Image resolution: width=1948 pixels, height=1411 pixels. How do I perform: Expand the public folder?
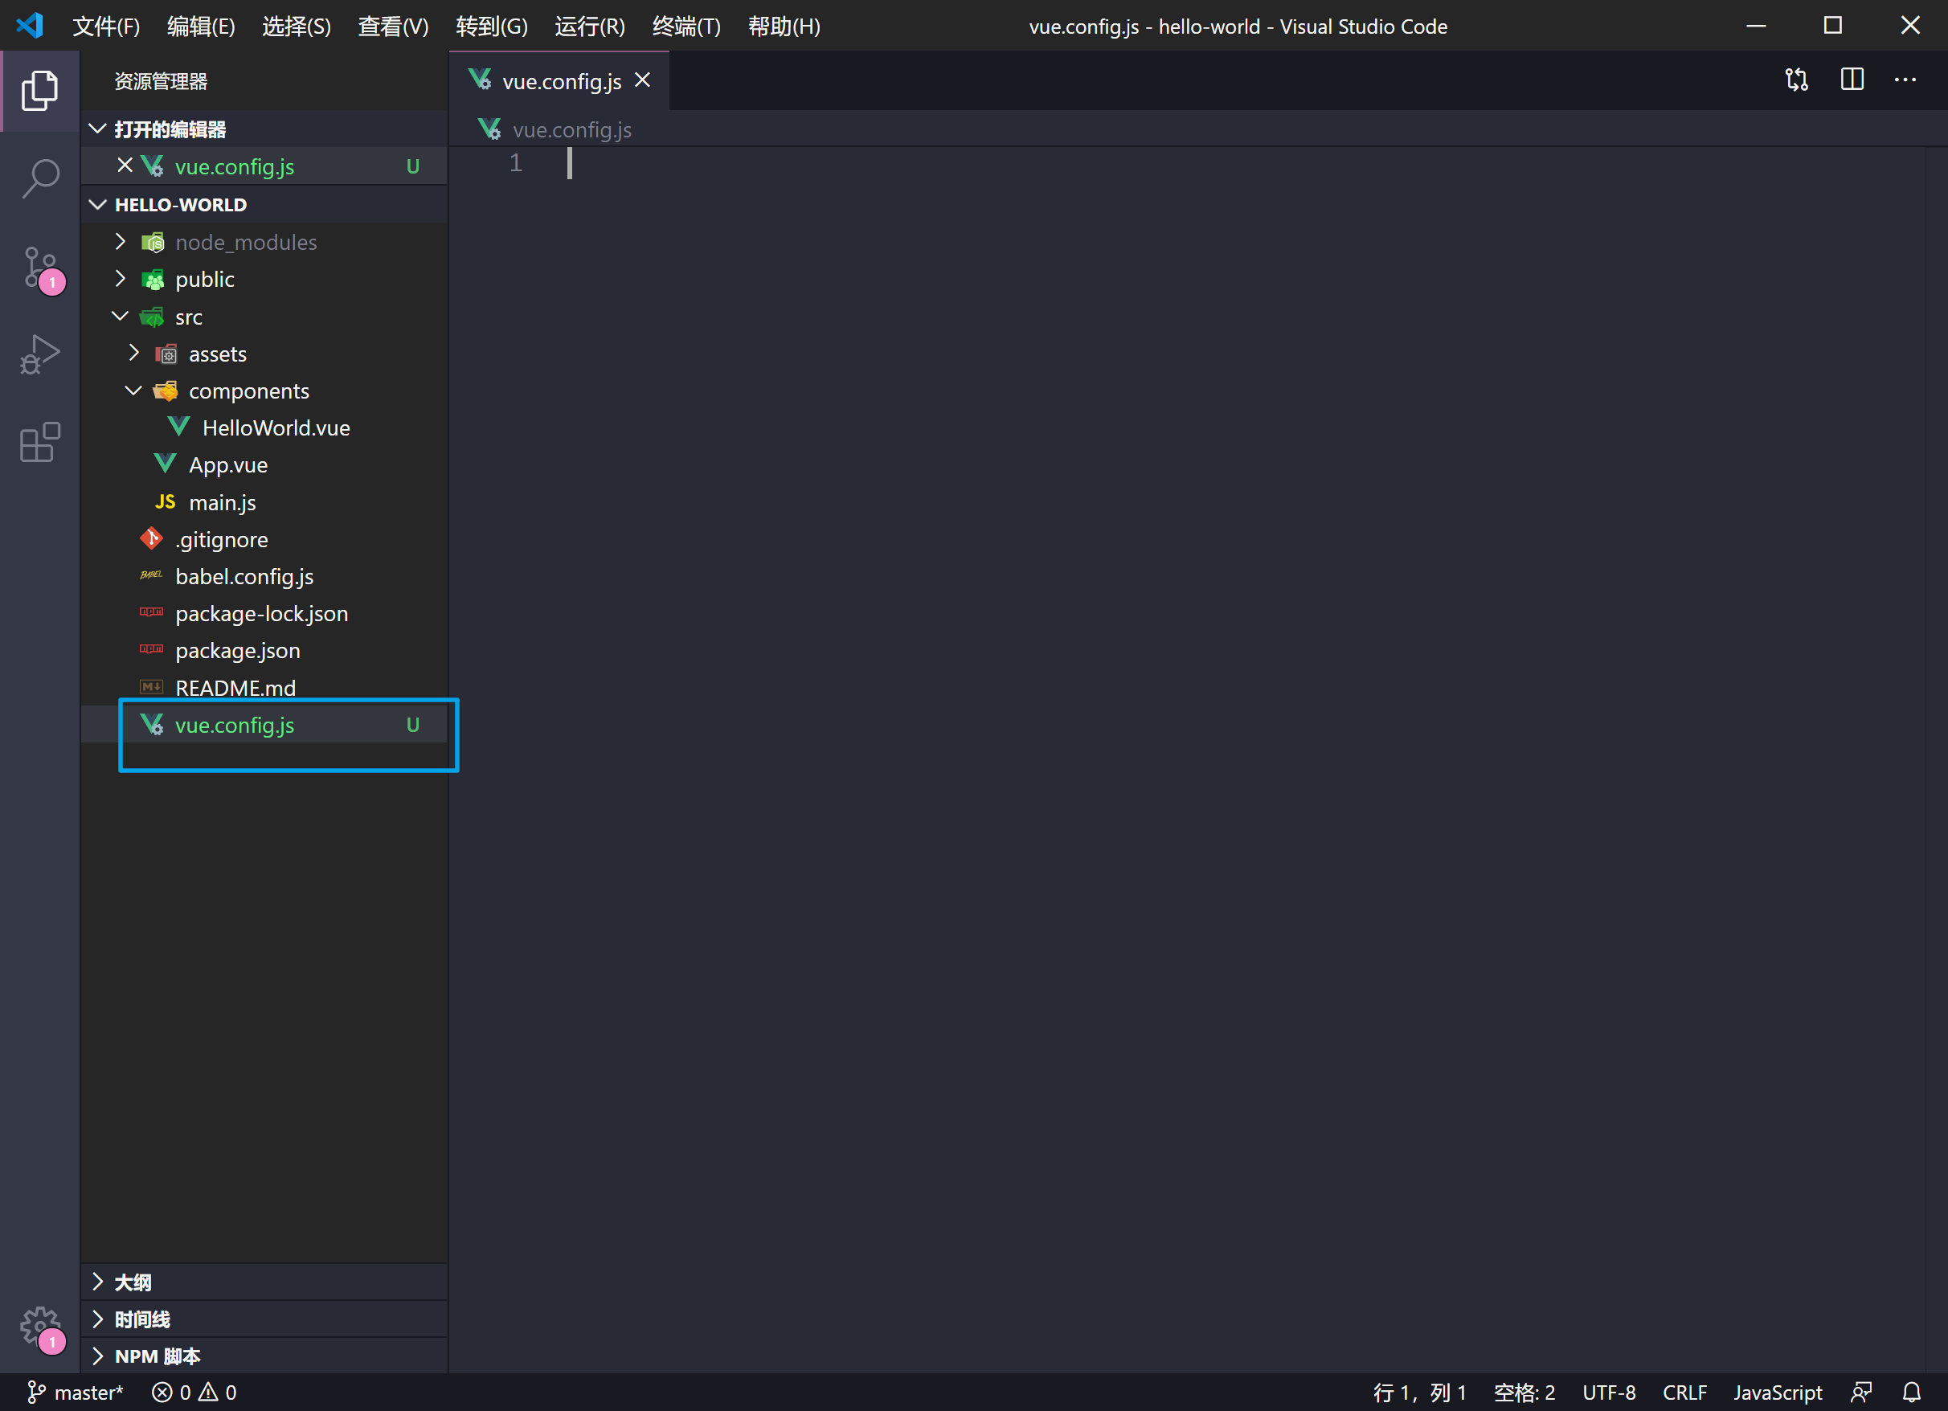(121, 279)
